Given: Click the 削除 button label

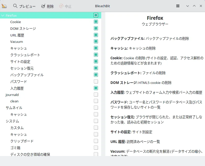Looking at the screenshot, I should pos(50,6).
